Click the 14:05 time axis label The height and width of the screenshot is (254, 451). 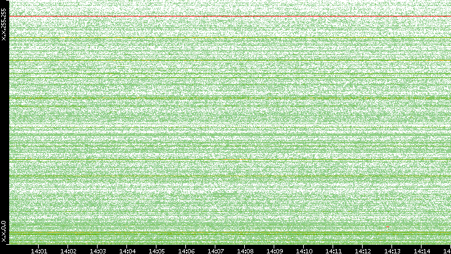156,251
